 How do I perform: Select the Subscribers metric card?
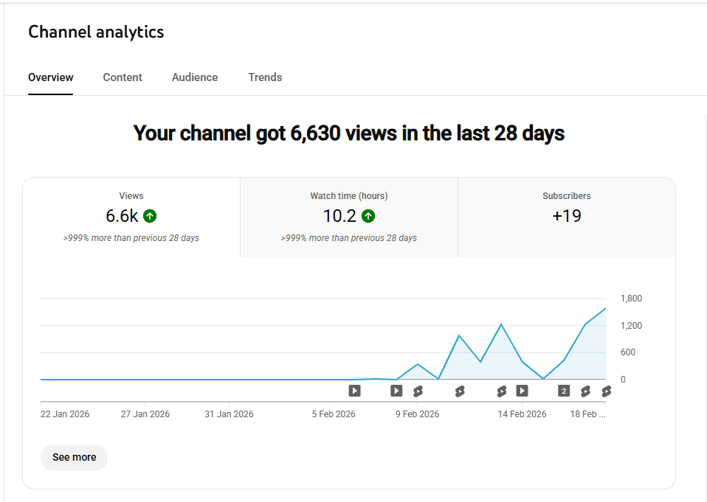click(x=566, y=216)
